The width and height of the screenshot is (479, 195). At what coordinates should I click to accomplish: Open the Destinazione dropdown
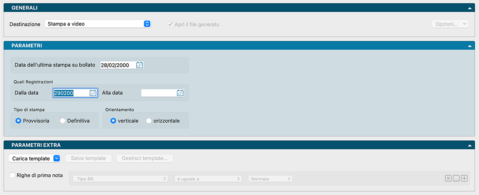click(x=97, y=24)
